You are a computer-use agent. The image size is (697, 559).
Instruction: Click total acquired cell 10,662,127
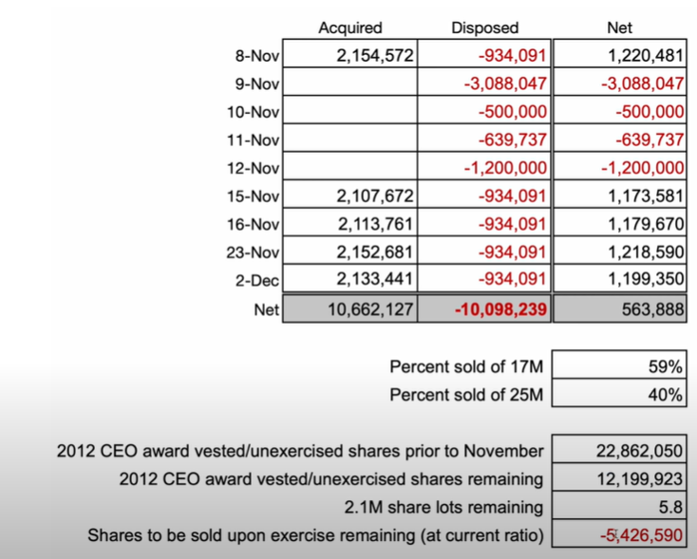point(349,309)
